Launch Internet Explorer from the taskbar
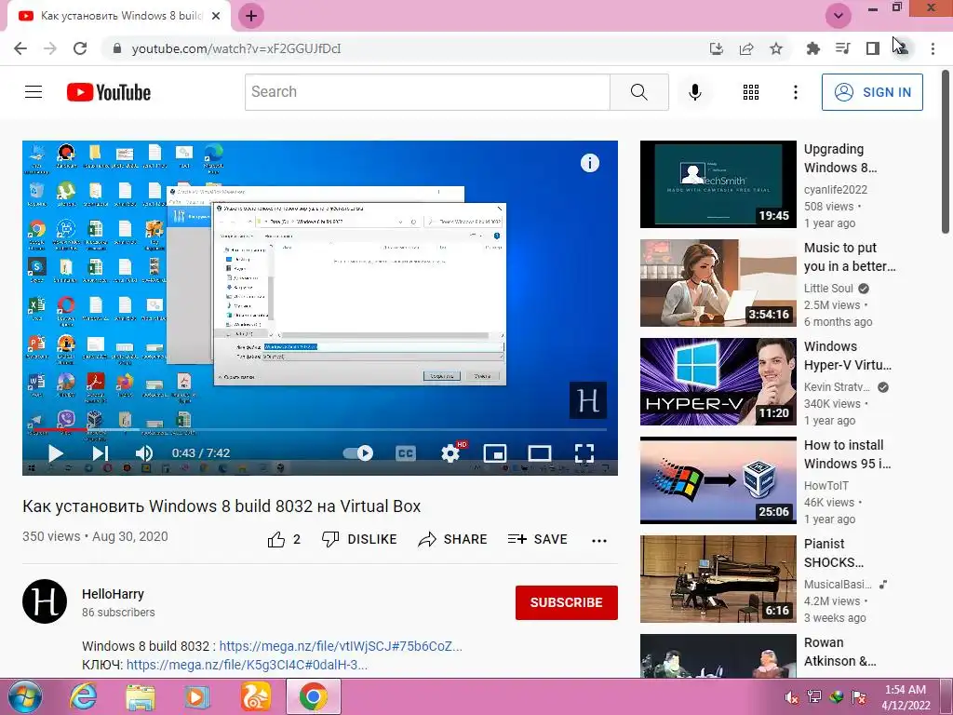The image size is (953, 715). pos(83,696)
